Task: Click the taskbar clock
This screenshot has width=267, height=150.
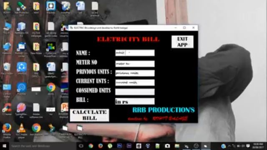Action: 258,146
